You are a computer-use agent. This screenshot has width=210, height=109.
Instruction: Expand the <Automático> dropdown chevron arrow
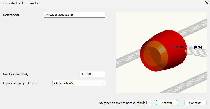103,83
